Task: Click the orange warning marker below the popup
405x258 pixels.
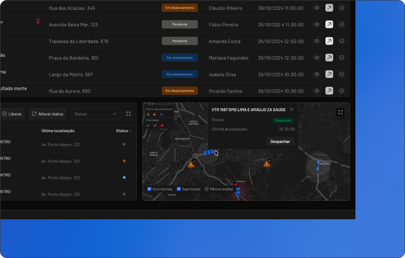Action: [x=267, y=164]
